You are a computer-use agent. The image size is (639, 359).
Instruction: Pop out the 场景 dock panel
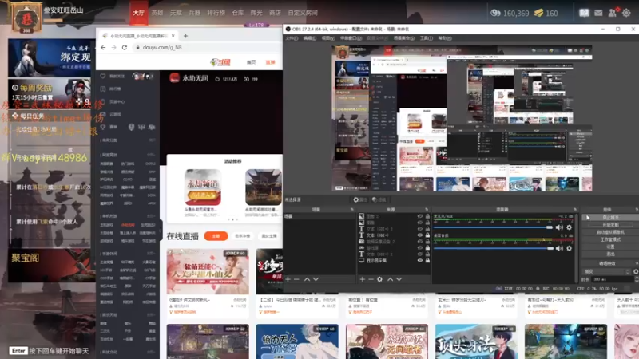pos(352,210)
